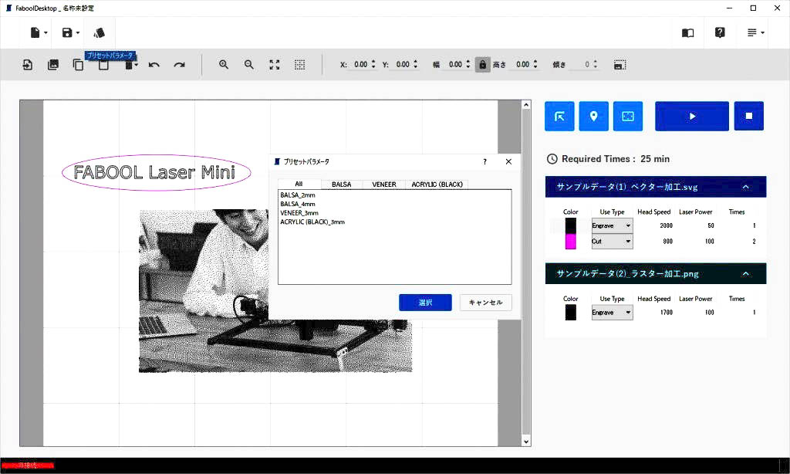Image resolution: width=790 pixels, height=474 pixels.
Task: Click the scroll down arrow on canvas
Action: [x=526, y=442]
